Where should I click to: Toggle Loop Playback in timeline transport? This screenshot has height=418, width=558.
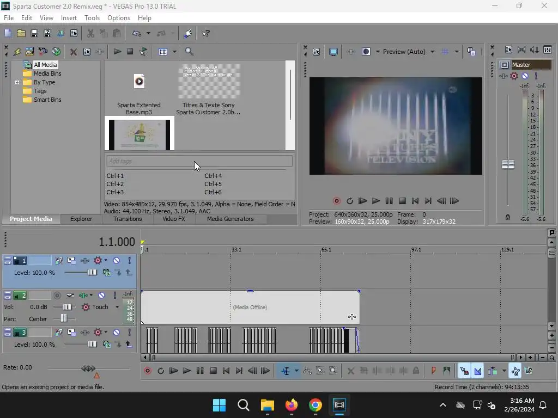coord(161,371)
